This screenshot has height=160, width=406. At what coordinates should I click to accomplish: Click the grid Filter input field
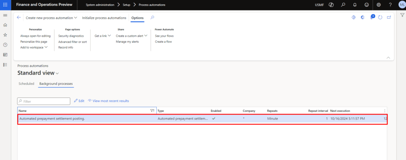(x=44, y=101)
